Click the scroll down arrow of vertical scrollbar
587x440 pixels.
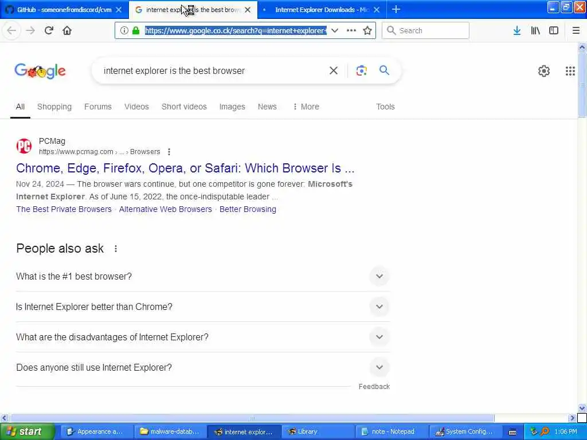[582, 408]
